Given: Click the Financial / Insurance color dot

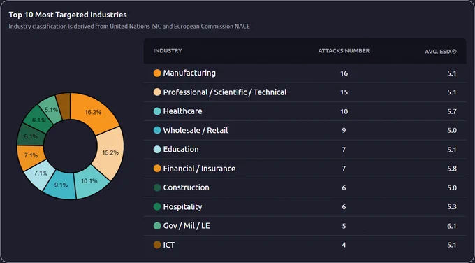Looking at the screenshot, I should [x=157, y=169].
